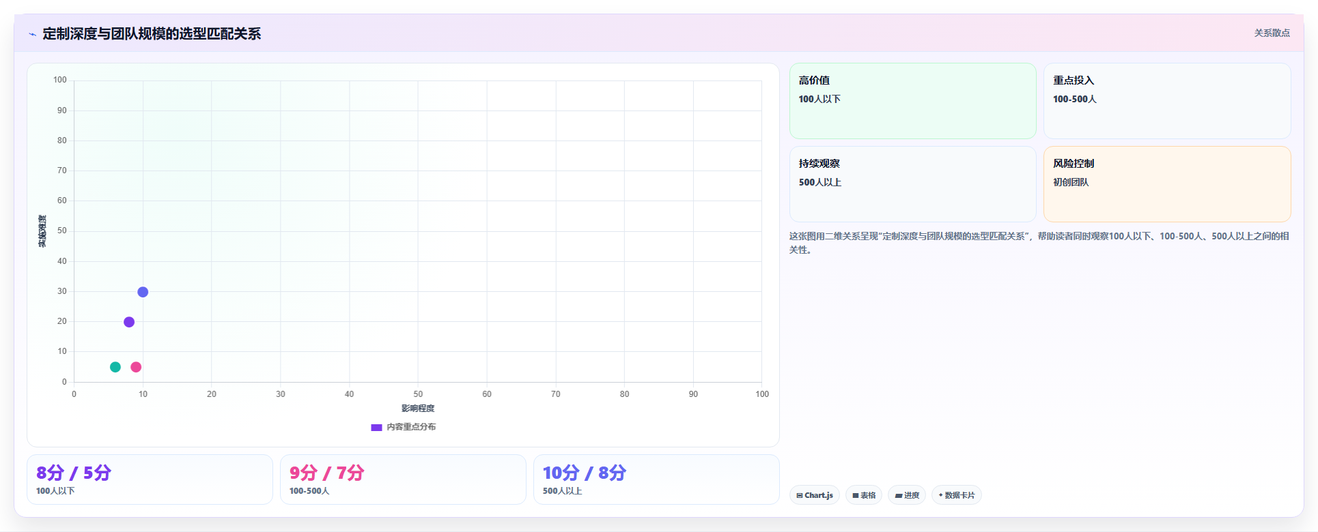
Task: Select the 进度 tag
Action: click(907, 495)
